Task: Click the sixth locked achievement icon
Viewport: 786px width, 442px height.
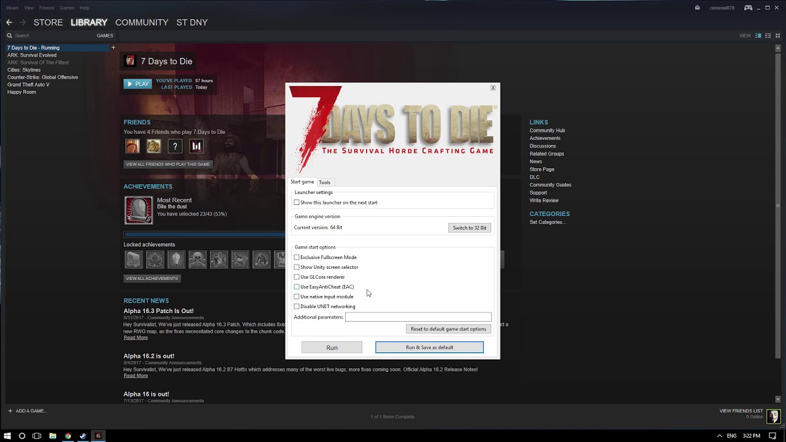Action: click(240, 259)
